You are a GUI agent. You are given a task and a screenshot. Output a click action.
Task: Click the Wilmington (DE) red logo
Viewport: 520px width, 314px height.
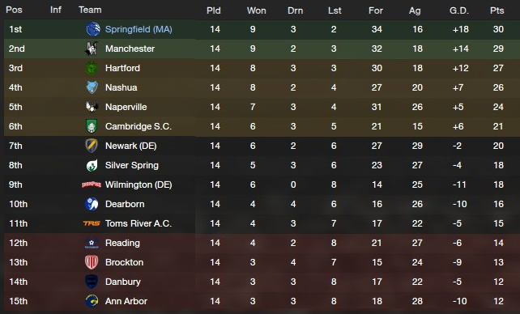(x=92, y=185)
